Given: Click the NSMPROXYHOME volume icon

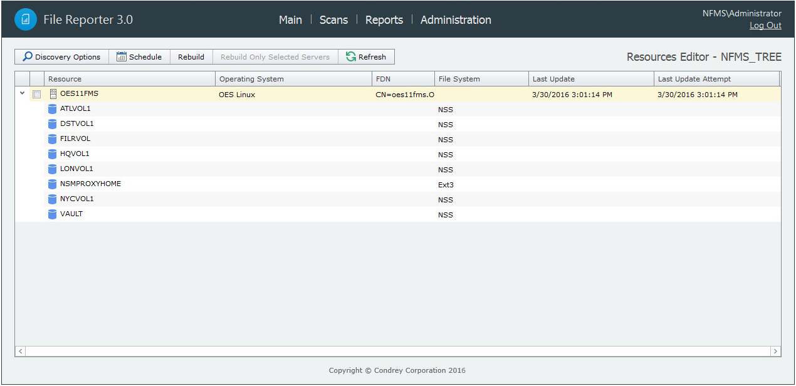Looking at the screenshot, I should pos(53,184).
